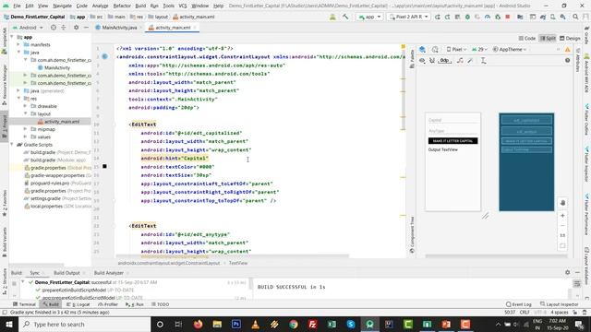Click the layout warning triangle icon
This screenshot has height=332, width=591.
click(567, 49)
